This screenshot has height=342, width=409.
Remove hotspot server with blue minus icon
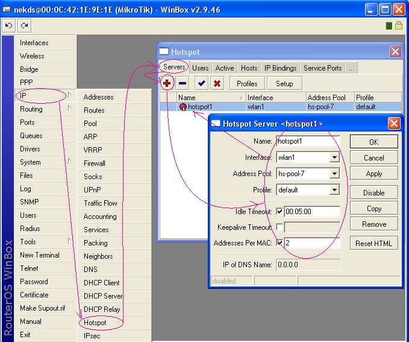point(183,83)
